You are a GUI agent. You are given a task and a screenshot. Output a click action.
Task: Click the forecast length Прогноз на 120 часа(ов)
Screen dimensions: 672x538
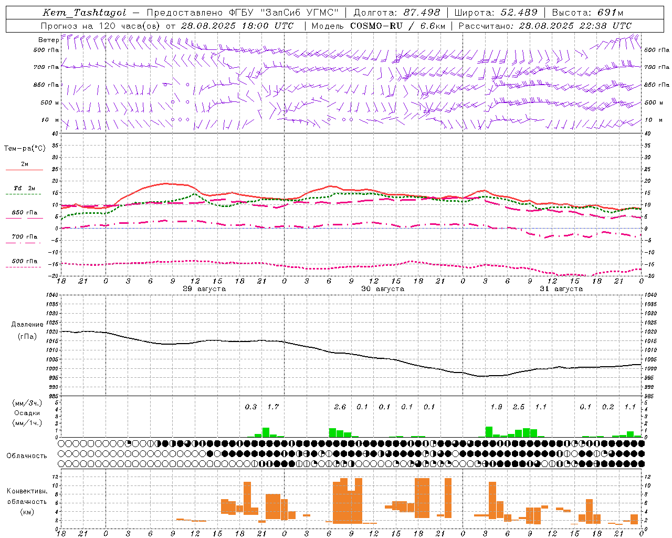pos(101,26)
